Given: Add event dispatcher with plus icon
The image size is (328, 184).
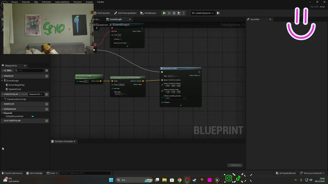Looking at the screenshot, I should (47, 121).
